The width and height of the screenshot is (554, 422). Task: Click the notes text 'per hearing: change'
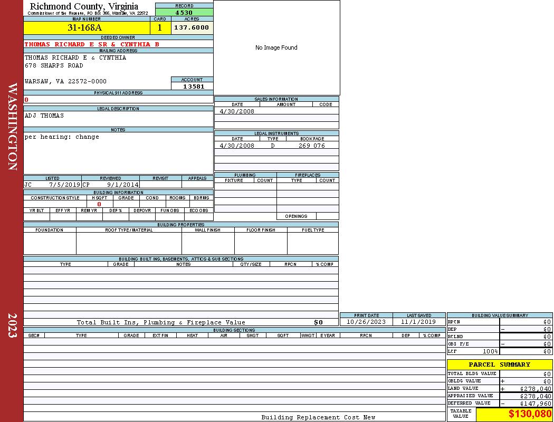(62, 137)
